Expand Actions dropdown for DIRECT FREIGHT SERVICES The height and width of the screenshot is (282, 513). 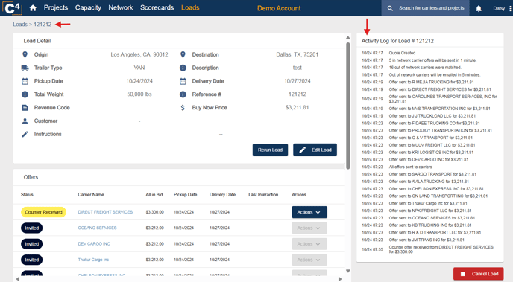(309, 212)
